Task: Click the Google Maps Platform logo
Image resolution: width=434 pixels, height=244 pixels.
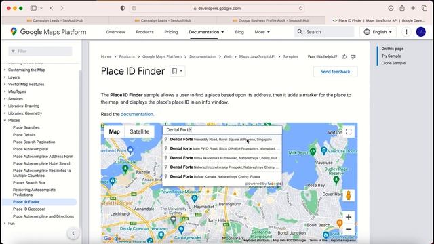Action: (48, 32)
